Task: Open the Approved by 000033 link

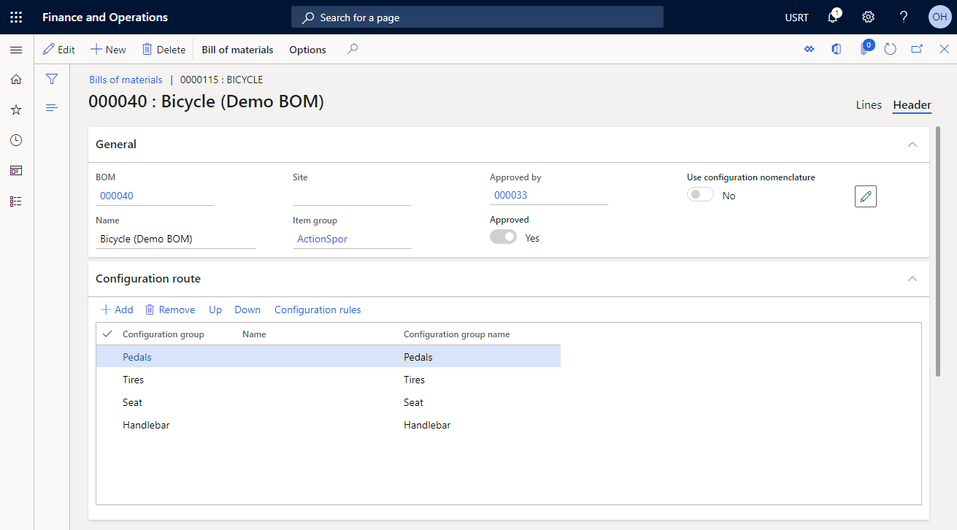Action: (x=510, y=196)
